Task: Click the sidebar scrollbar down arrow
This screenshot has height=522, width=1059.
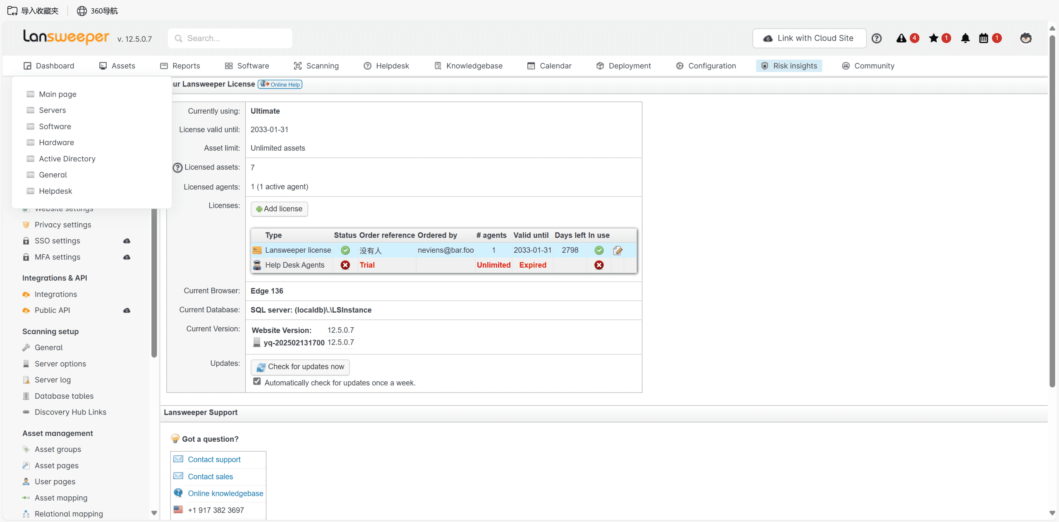Action: (154, 513)
